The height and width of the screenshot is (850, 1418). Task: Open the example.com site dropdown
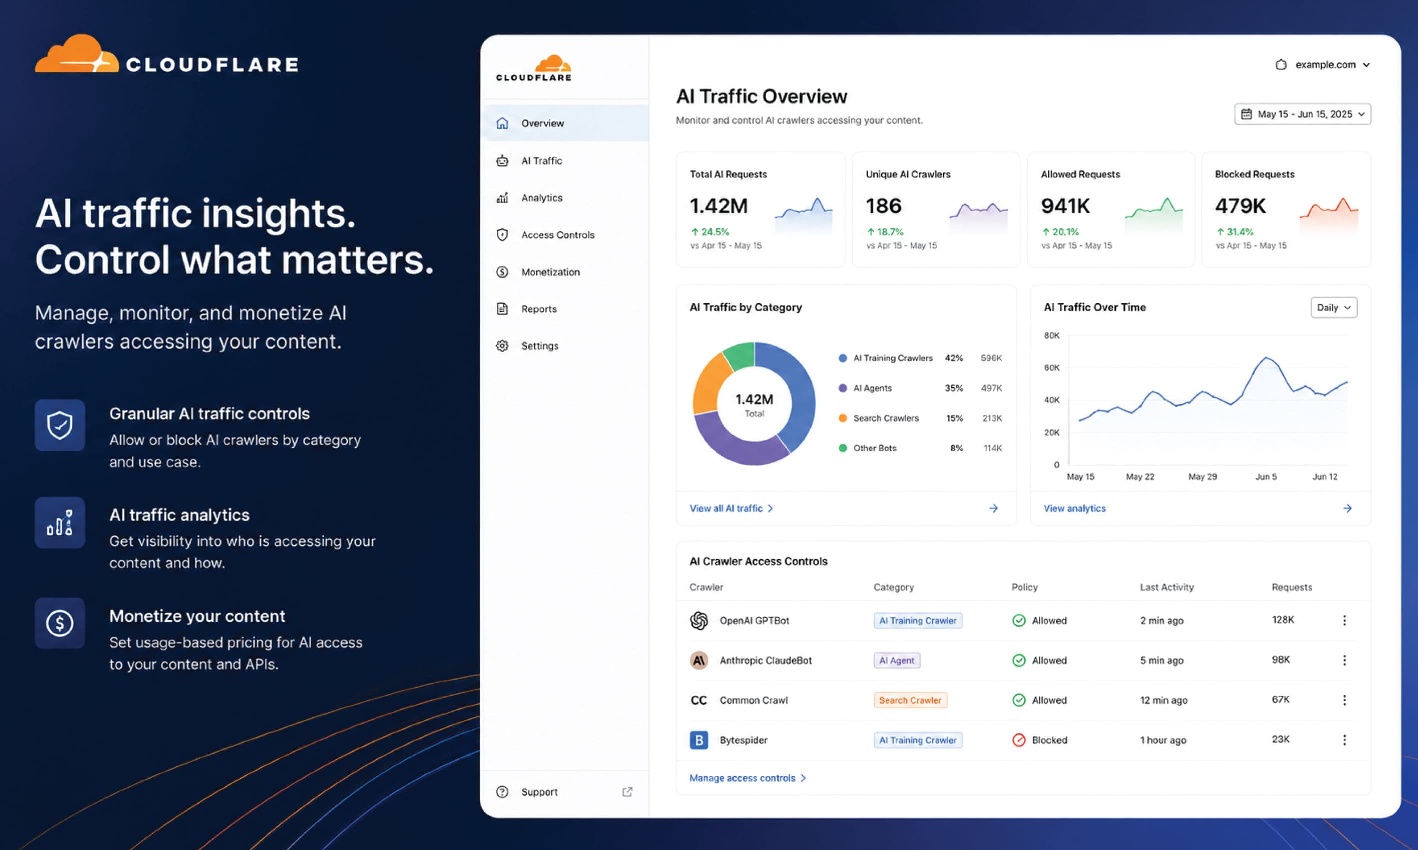pos(1323,65)
